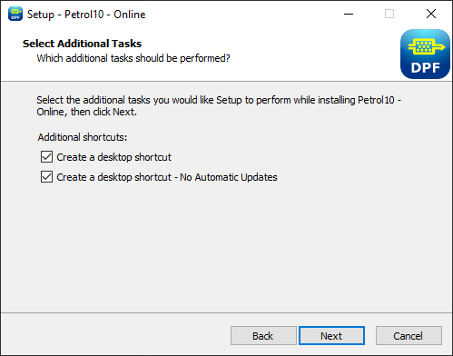
Task: Click the 'Setup - Petrol10 - Online' title text
Action: [86, 15]
